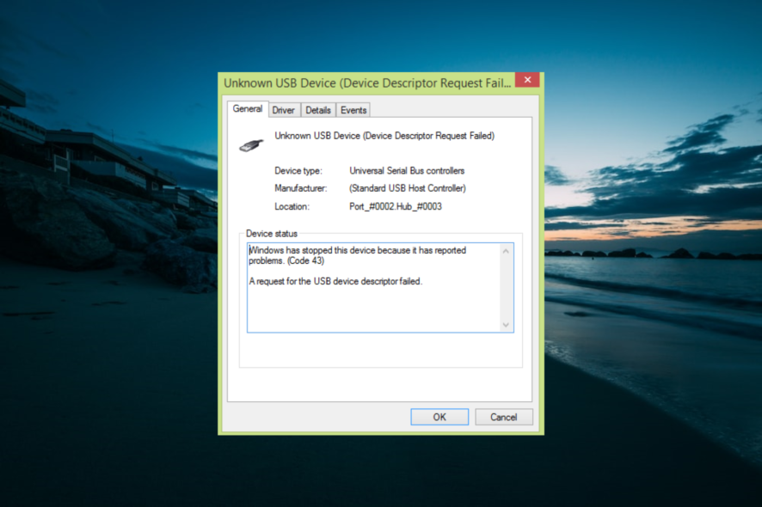Confirm with the OK button
The height and width of the screenshot is (507, 762).
tap(439, 417)
